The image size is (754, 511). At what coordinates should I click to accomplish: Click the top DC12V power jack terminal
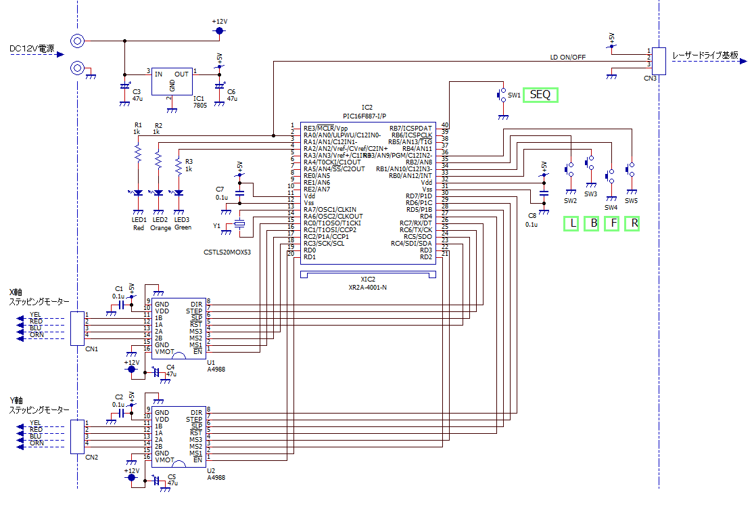pos(78,42)
